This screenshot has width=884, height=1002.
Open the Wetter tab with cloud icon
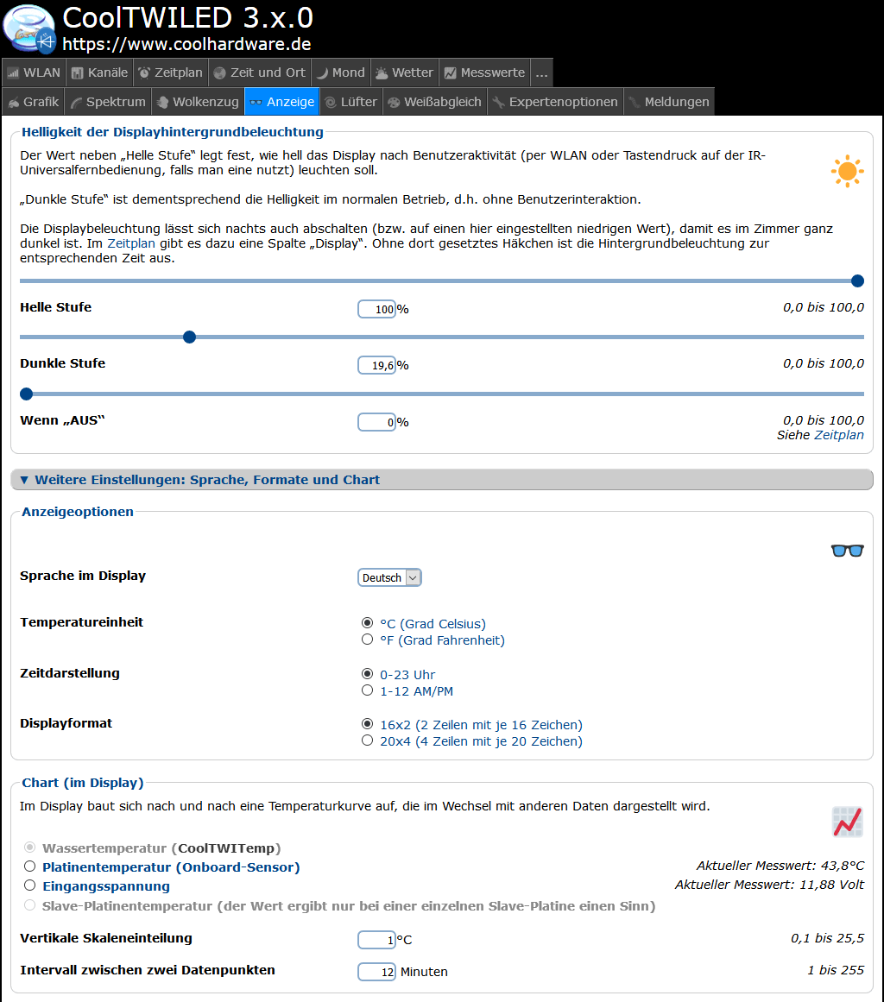coord(404,72)
